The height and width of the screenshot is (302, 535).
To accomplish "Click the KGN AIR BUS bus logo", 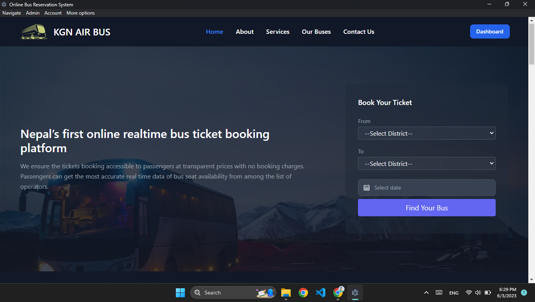I will (33, 31).
